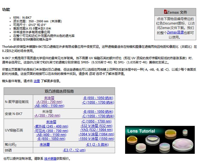Open N-聚甲基硅氧烷 未涂层 link
This screenshot has width=197, height=163.
(49, 98)
